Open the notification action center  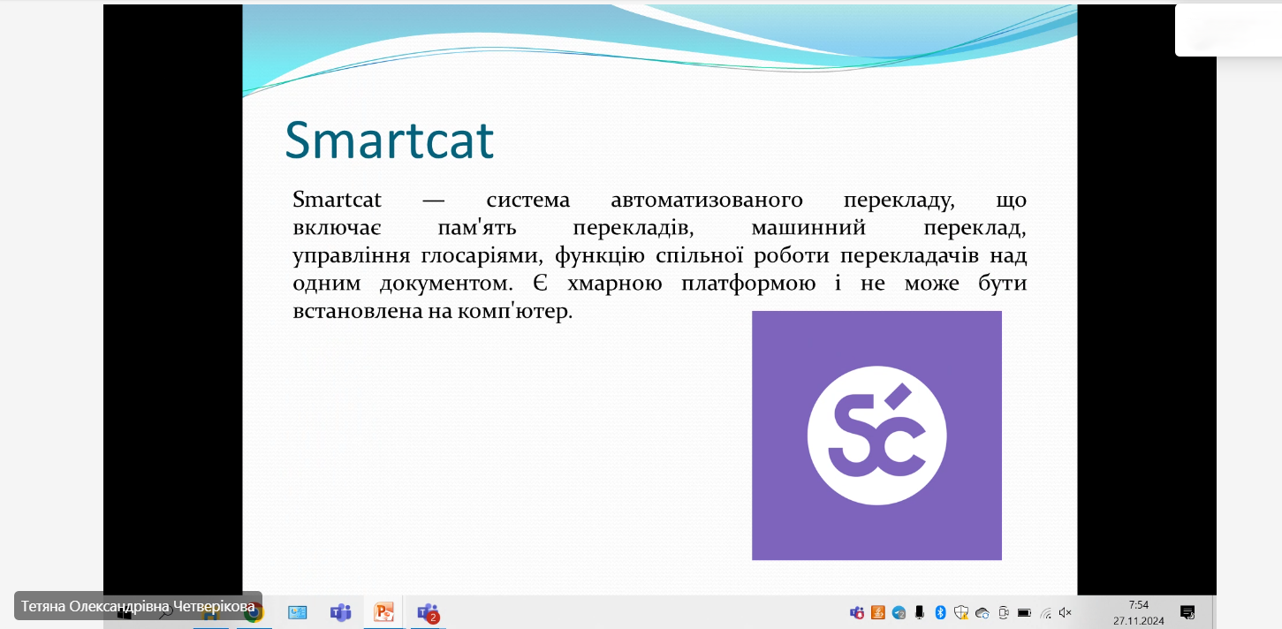[x=1187, y=612]
